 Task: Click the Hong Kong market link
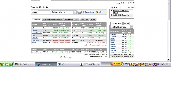pos(36,40)
